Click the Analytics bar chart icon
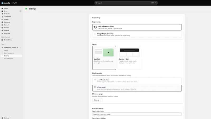 click(x=2, y=33)
